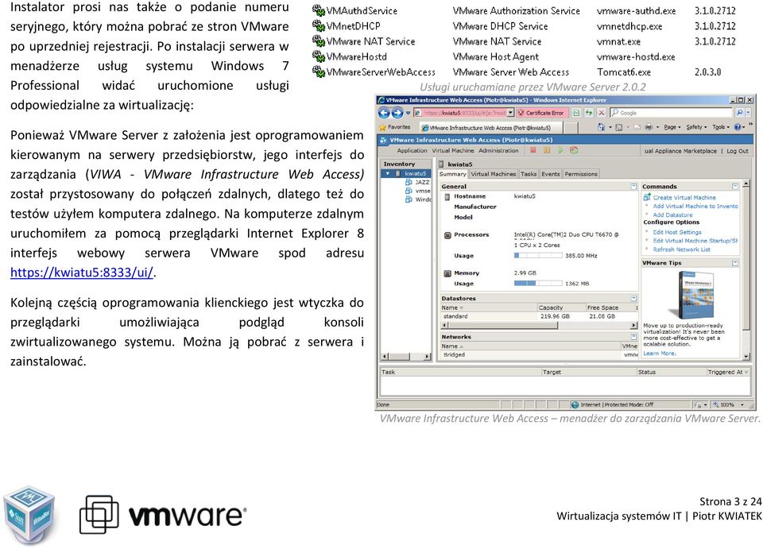Click the Edit Host Settings link
Screen dimensions: 763x549
coord(677,233)
